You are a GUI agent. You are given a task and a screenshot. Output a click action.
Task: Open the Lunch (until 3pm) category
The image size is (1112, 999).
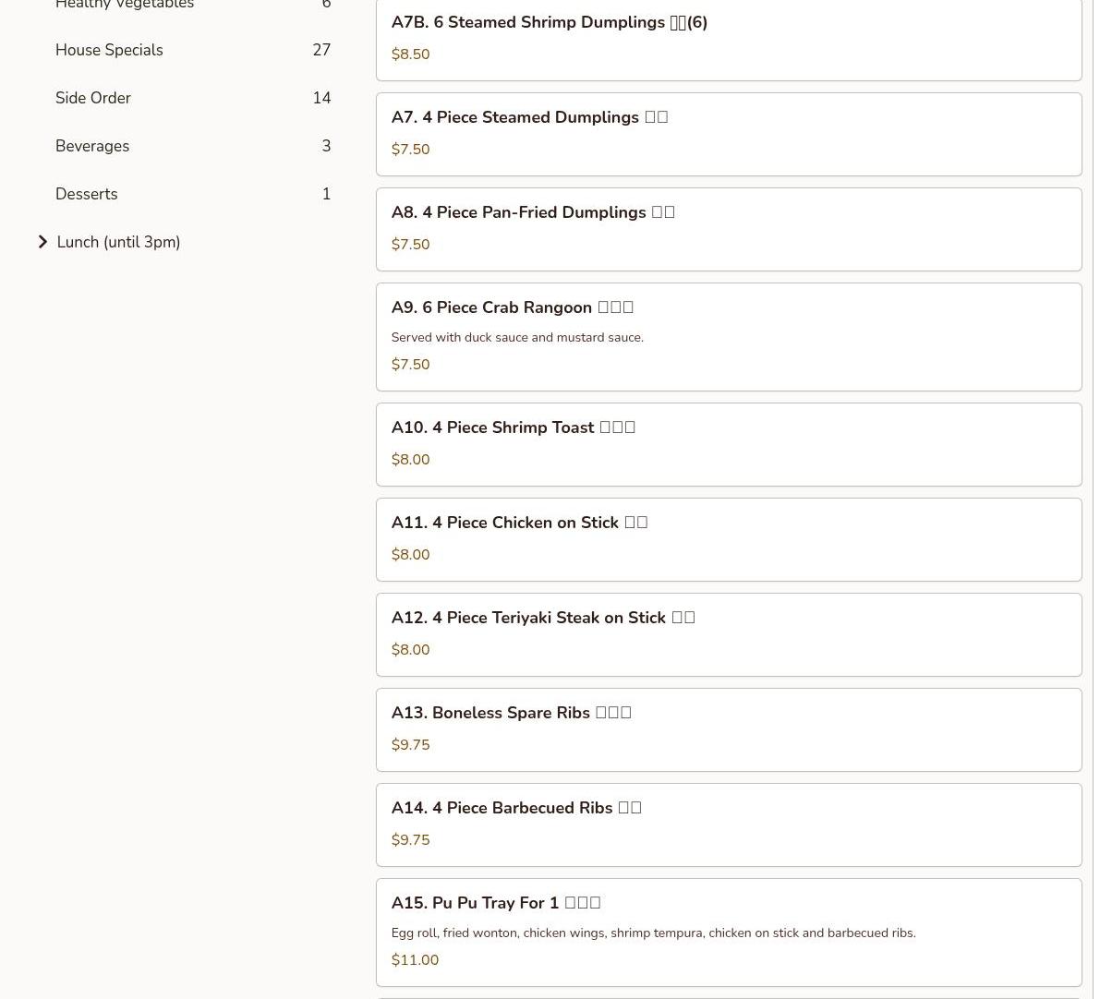pos(118,242)
